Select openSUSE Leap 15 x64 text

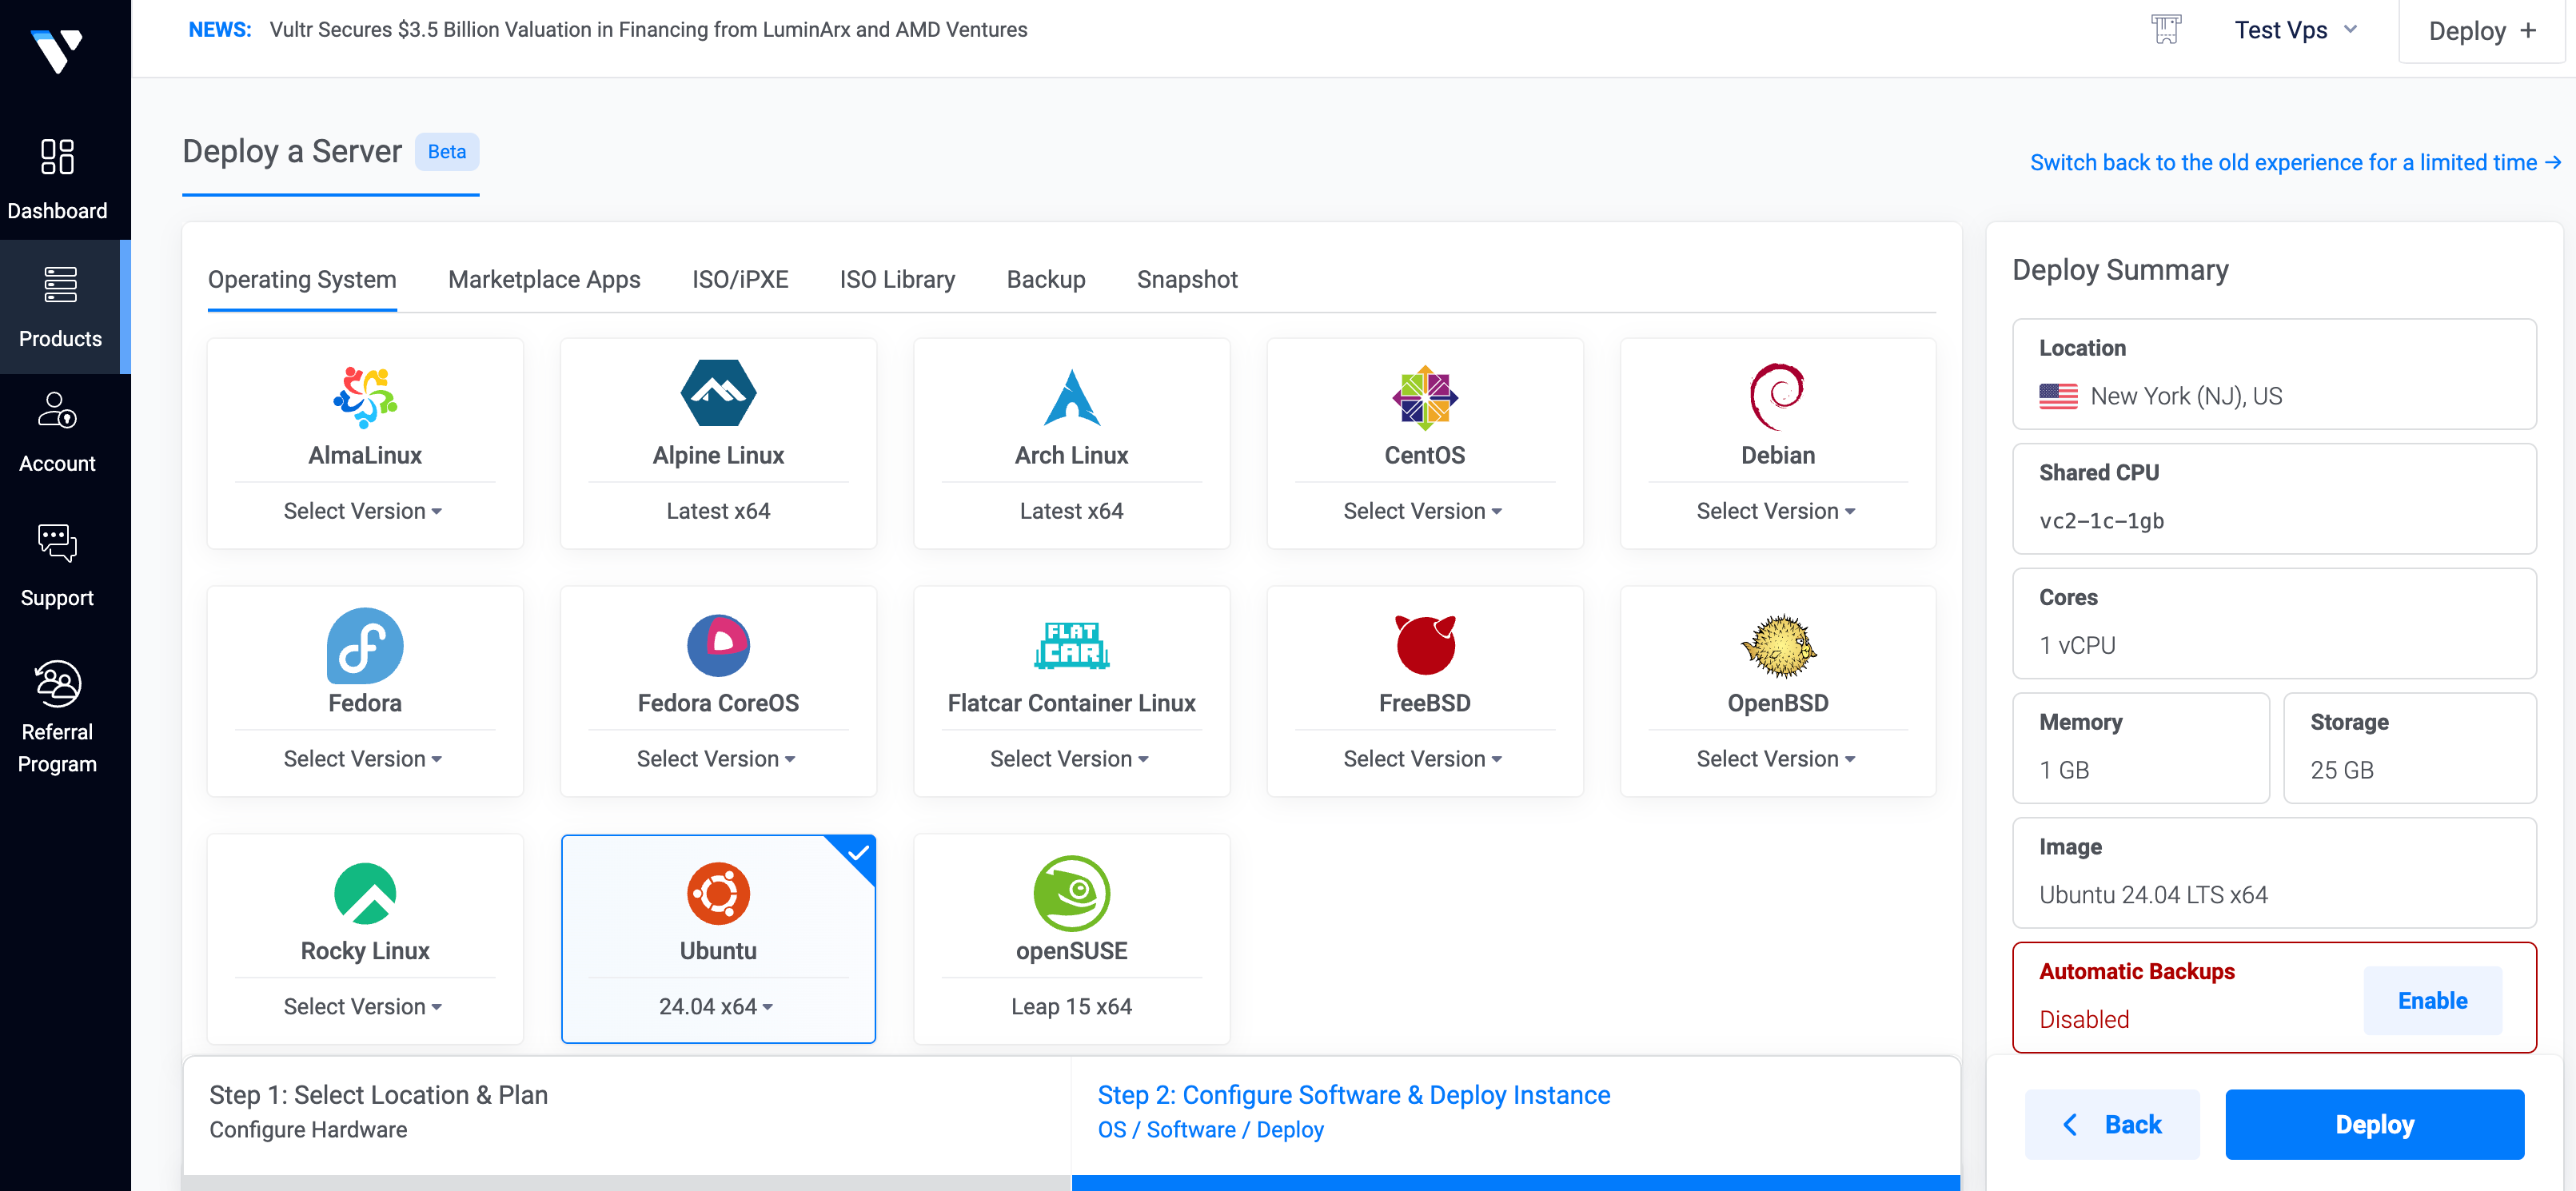(1071, 1007)
